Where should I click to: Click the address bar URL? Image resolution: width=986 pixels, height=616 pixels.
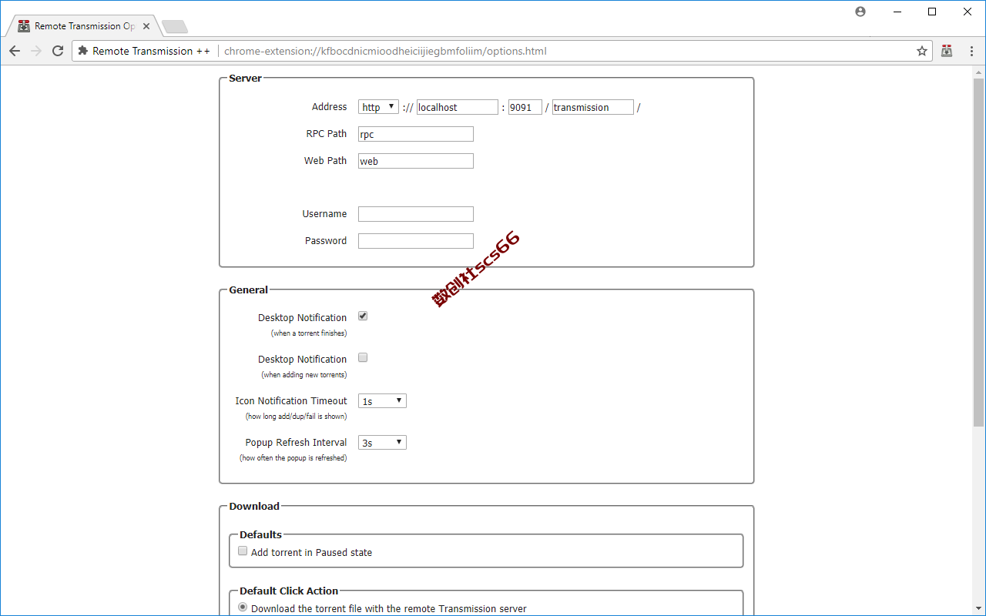pos(385,51)
